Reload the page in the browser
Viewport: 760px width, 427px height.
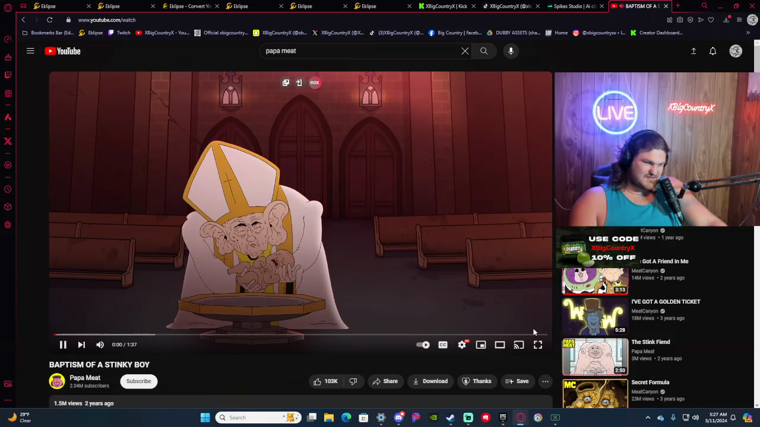(x=49, y=20)
